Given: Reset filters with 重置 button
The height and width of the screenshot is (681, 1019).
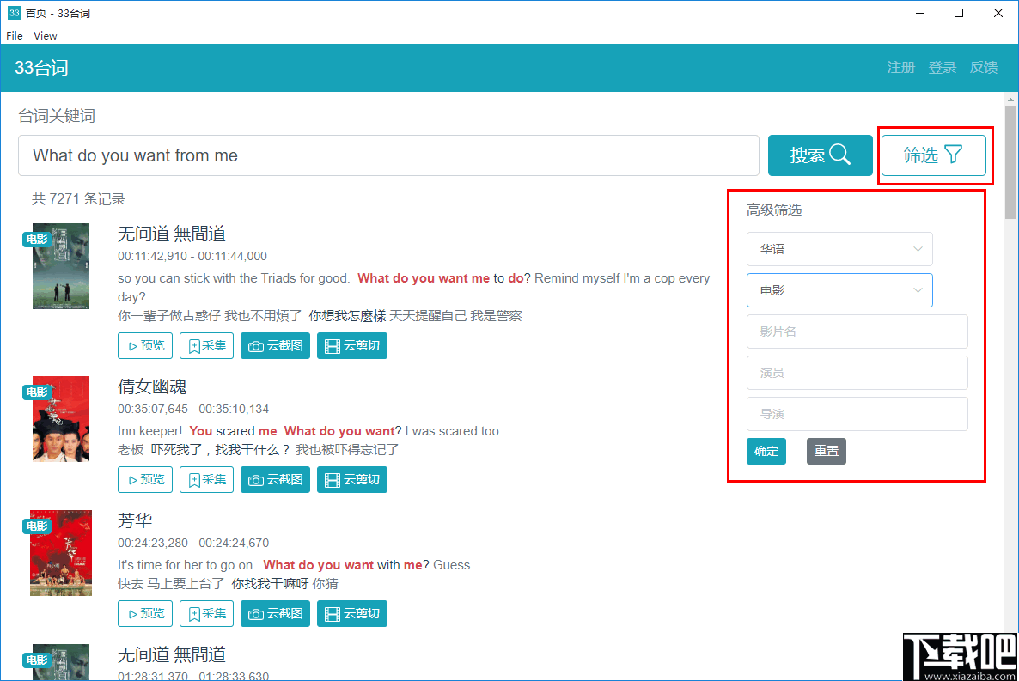Looking at the screenshot, I should (x=826, y=451).
